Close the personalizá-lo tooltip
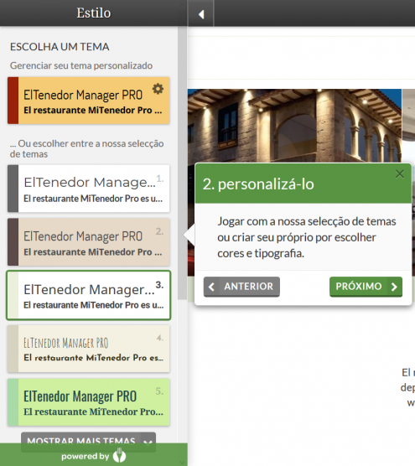415x466 pixels. (x=400, y=173)
